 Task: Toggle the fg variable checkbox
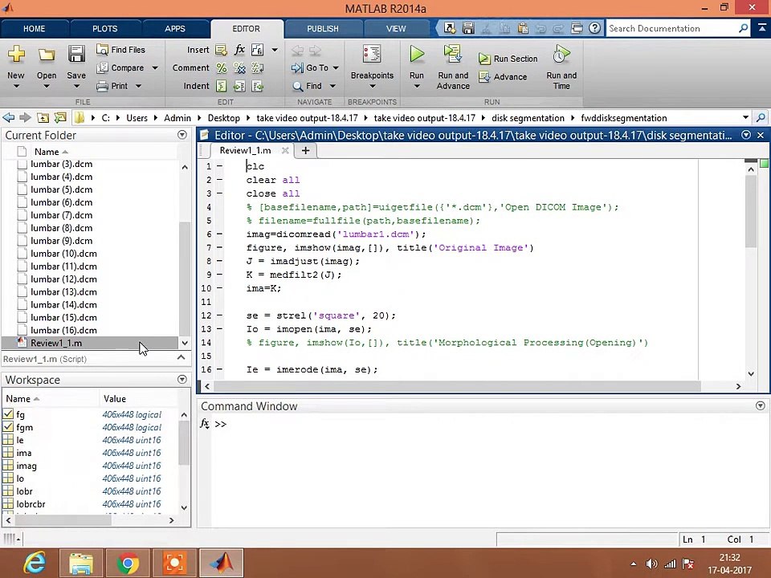pos(8,415)
